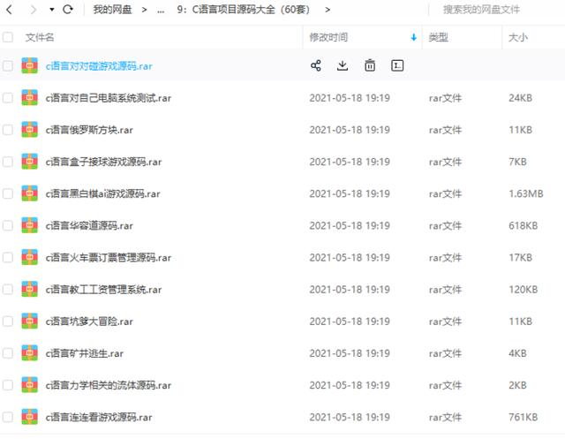565x439 pixels.
Task: Check the box for c语言对对碰游戏源码.rar
Action: click(x=8, y=66)
